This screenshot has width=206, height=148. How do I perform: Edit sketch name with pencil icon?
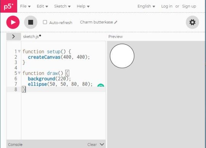click(116, 23)
